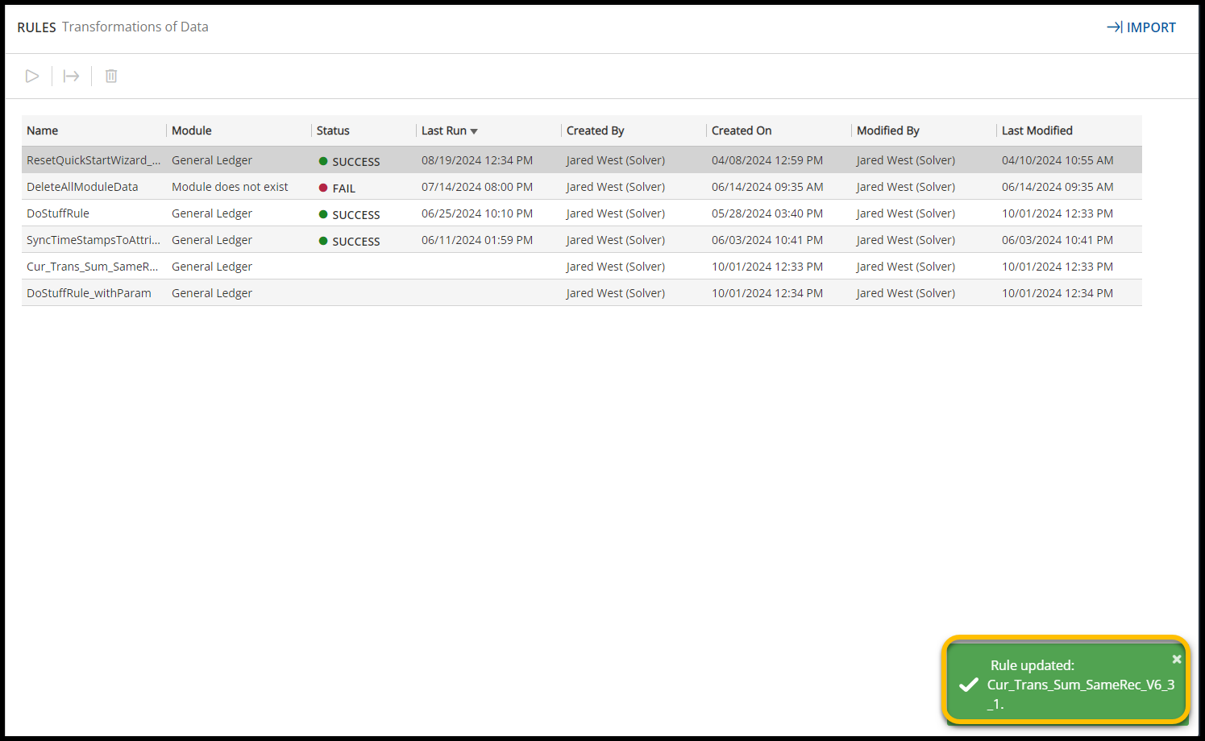Select the SyncTimeStampsToAttri rule
The width and height of the screenshot is (1205, 741).
coord(93,240)
